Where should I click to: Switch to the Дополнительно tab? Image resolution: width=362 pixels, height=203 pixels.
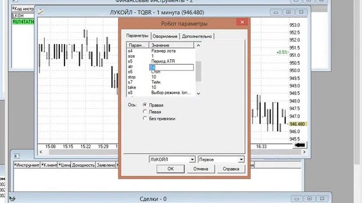point(197,36)
